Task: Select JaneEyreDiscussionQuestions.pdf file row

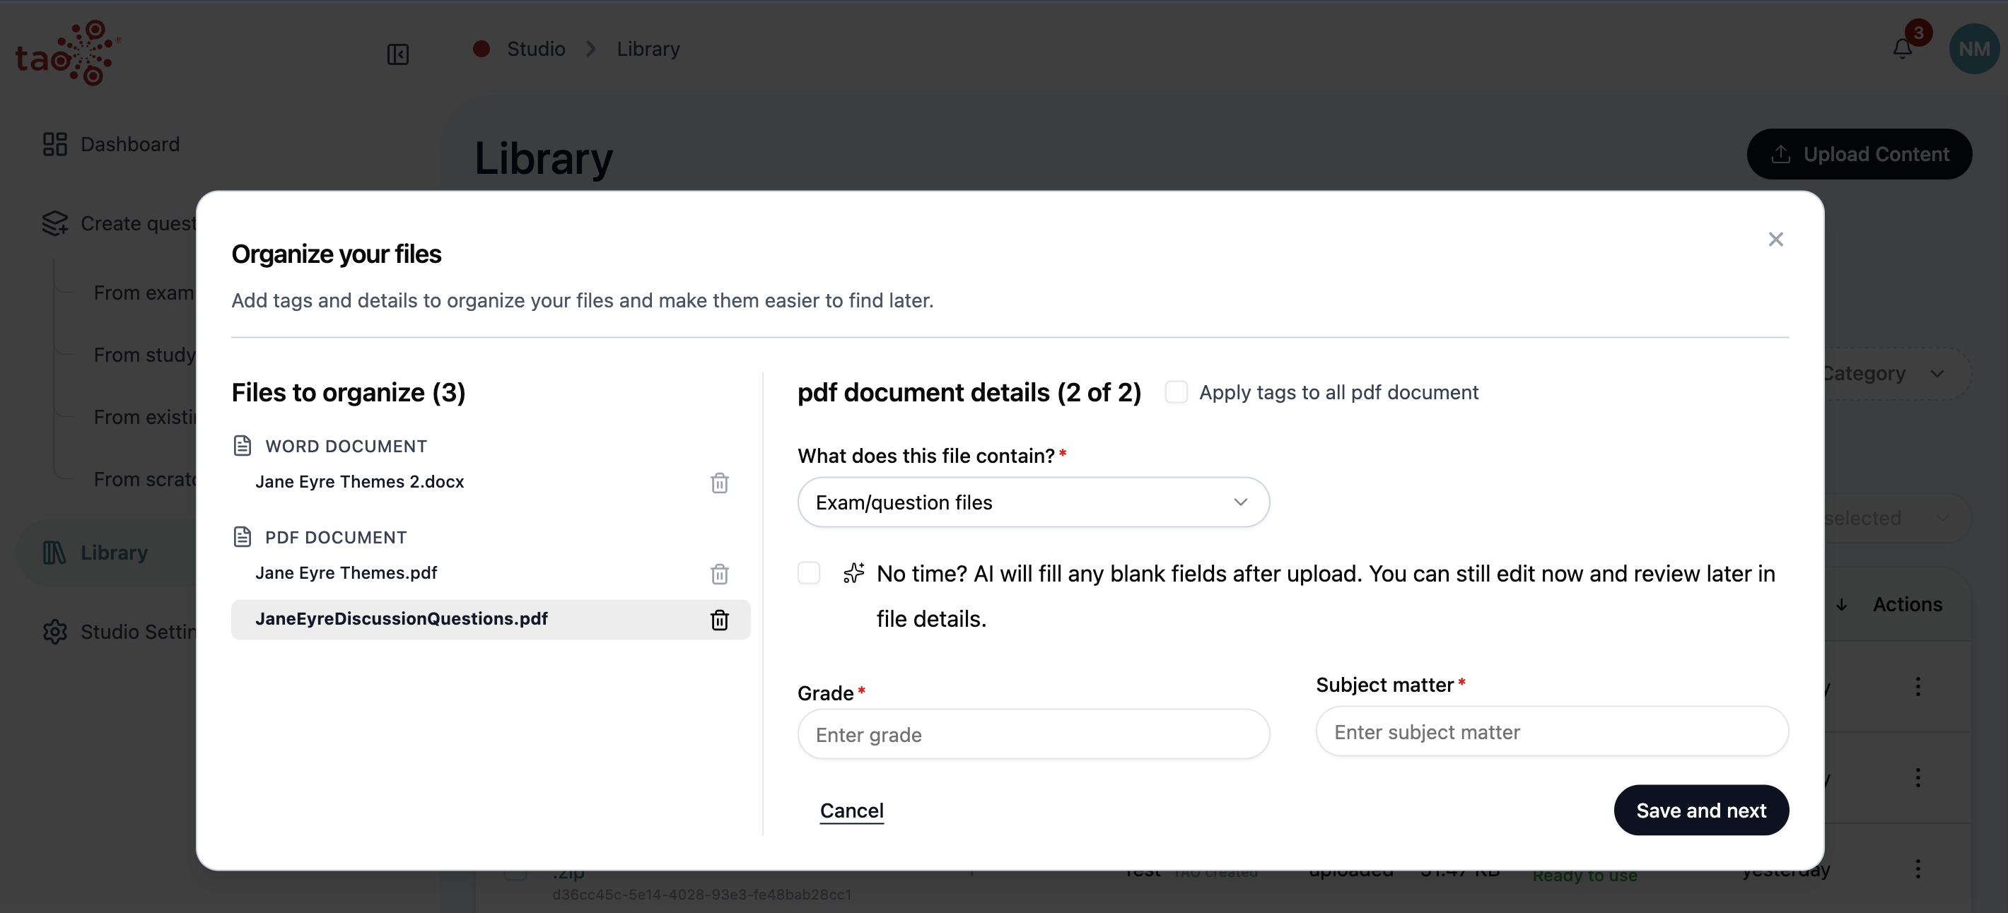Action: coord(490,619)
